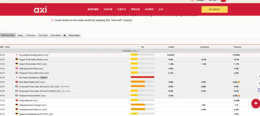Expand the Show Filters panel

point(74,35)
